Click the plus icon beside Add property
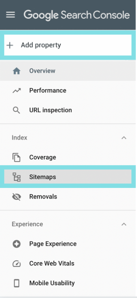 pos(10,45)
